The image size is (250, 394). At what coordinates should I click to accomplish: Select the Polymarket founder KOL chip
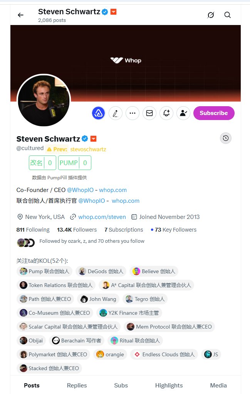point(53,354)
